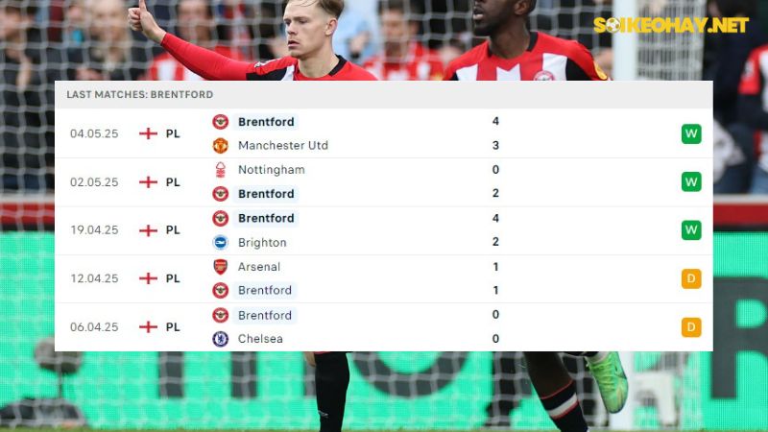Click the D badge for Chelsea match
This screenshot has height=432, width=768.
pos(691,327)
